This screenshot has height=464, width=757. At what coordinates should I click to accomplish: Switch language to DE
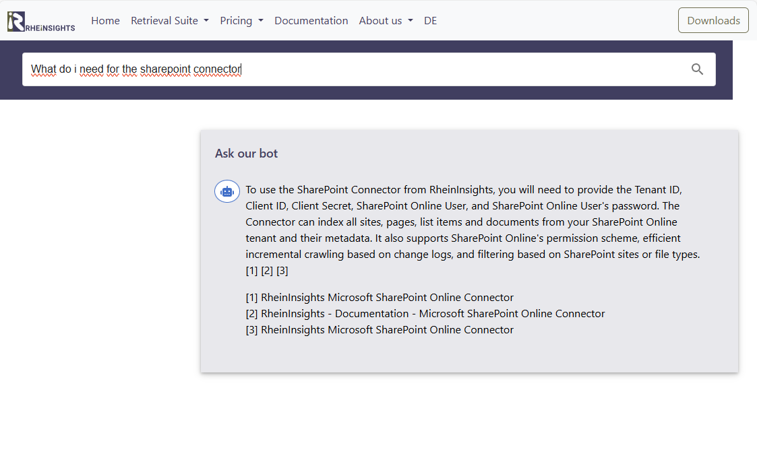click(x=430, y=21)
